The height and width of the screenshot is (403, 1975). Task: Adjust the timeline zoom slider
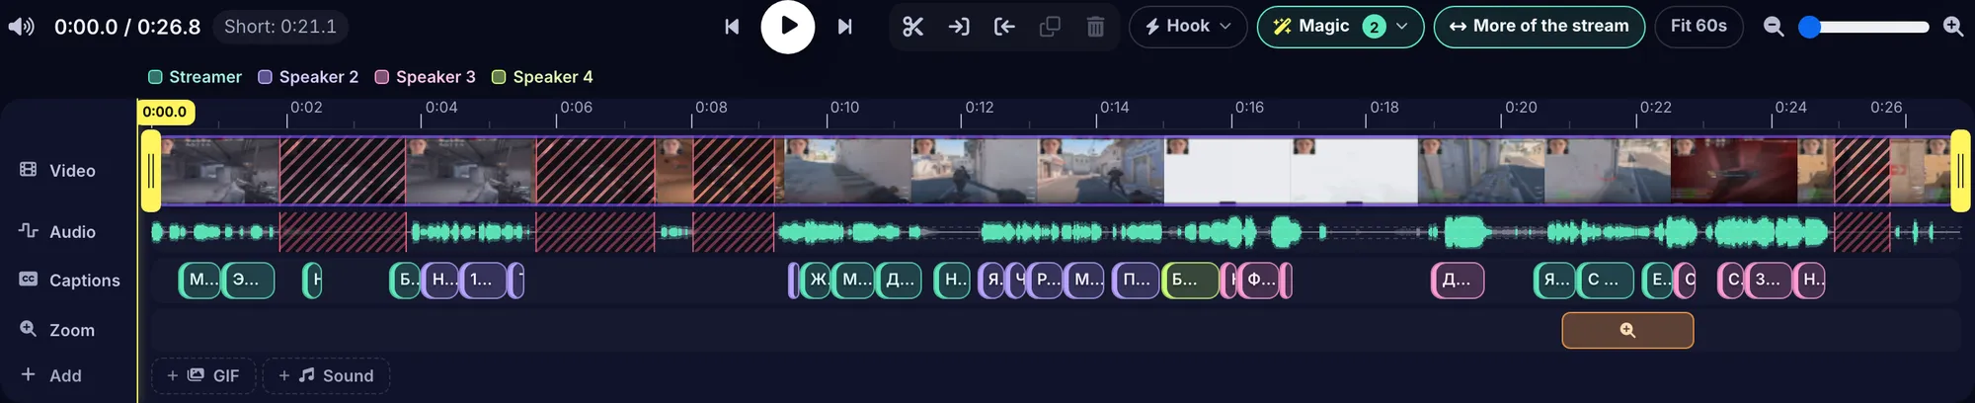click(1863, 27)
